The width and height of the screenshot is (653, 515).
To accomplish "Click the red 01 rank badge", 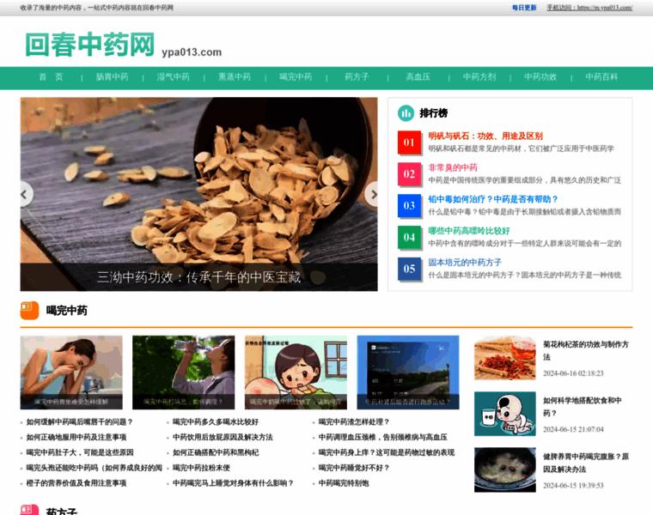I will (x=409, y=142).
